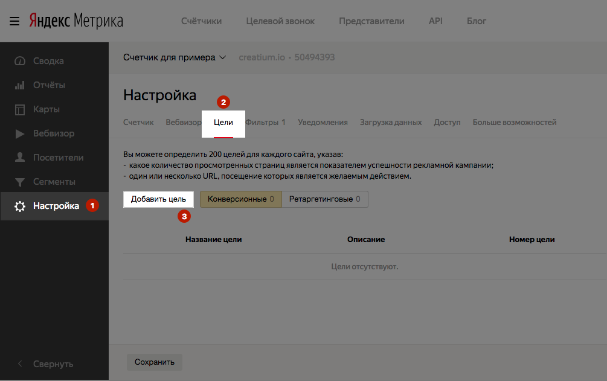Image resolution: width=607 pixels, height=381 pixels.
Task: Collapse sidebar with Свернуть chevron
Action: coord(20,363)
